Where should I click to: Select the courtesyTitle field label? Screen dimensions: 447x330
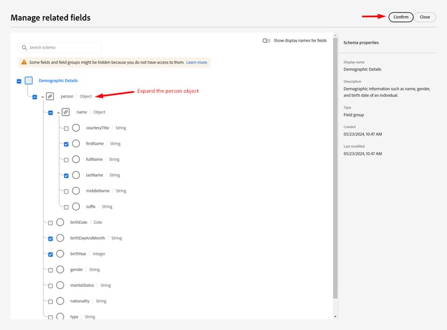point(98,128)
